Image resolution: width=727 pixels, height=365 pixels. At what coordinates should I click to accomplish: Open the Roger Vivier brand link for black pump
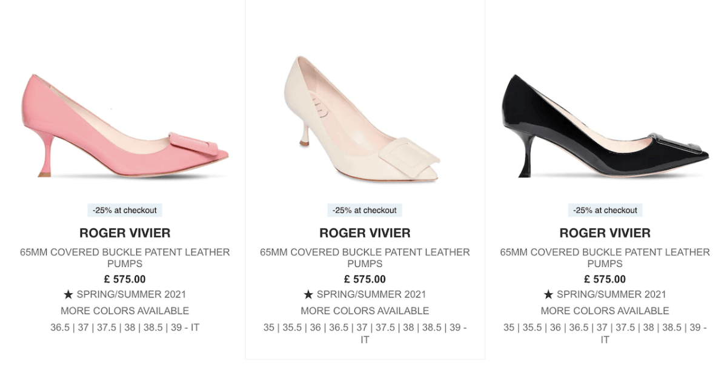pos(605,233)
